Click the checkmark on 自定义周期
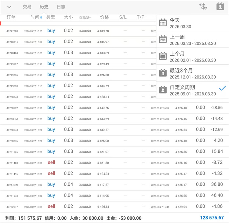This screenshot has height=223, width=229. pyautogui.click(x=222, y=88)
